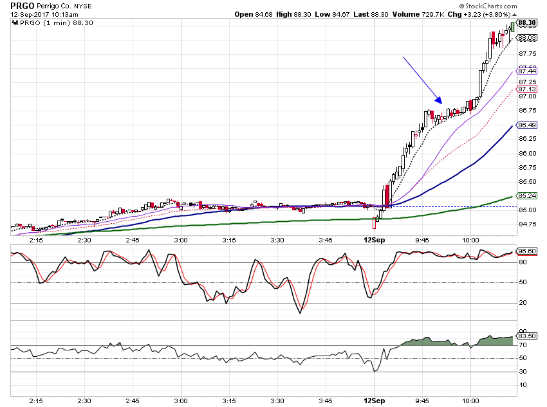The image size is (547, 407).
Task: Click the Chg +3.23 (+3.80%) value
Action: pos(479,14)
